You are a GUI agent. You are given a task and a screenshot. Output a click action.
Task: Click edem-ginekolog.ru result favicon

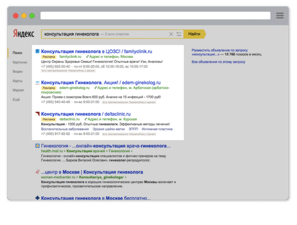[x=38, y=83]
